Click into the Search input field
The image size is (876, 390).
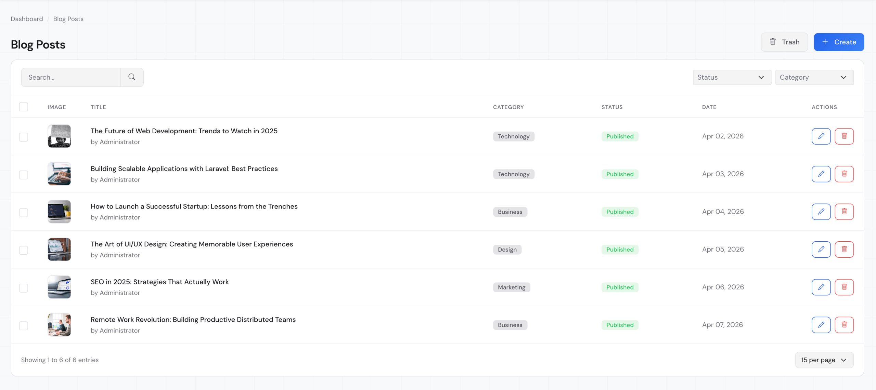point(71,77)
